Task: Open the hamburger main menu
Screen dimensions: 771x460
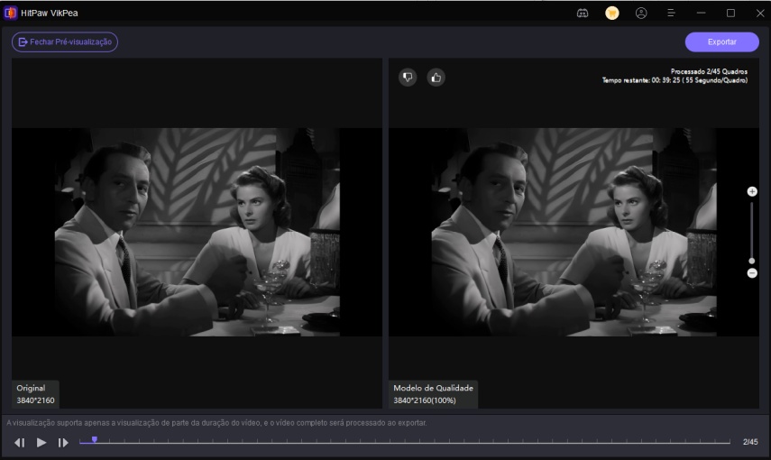Action: pos(671,14)
